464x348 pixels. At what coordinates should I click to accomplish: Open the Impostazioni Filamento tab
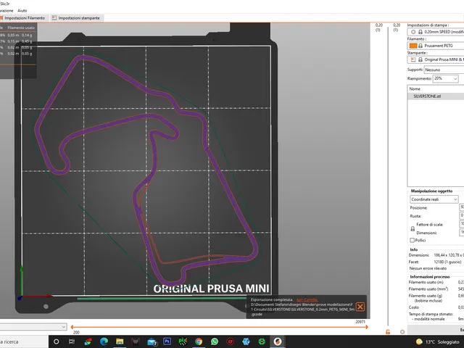pyautogui.click(x=23, y=18)
